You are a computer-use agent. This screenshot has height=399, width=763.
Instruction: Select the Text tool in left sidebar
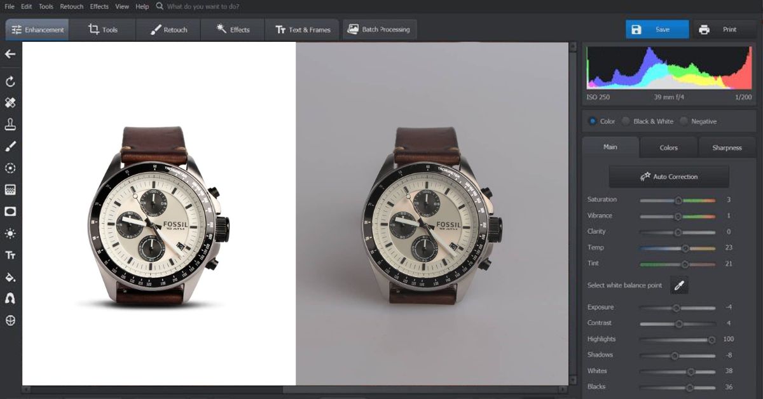(x=10, y=255)
